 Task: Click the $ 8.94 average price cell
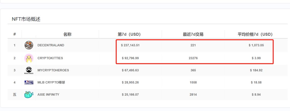(x=256, y=95)
